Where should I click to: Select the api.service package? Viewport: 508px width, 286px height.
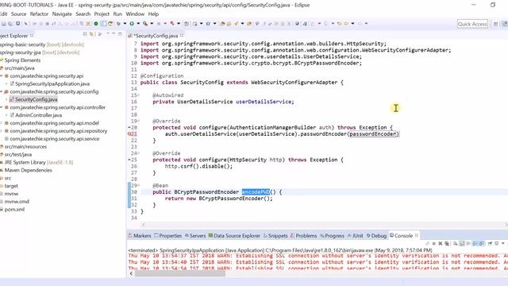click(55, 139)
